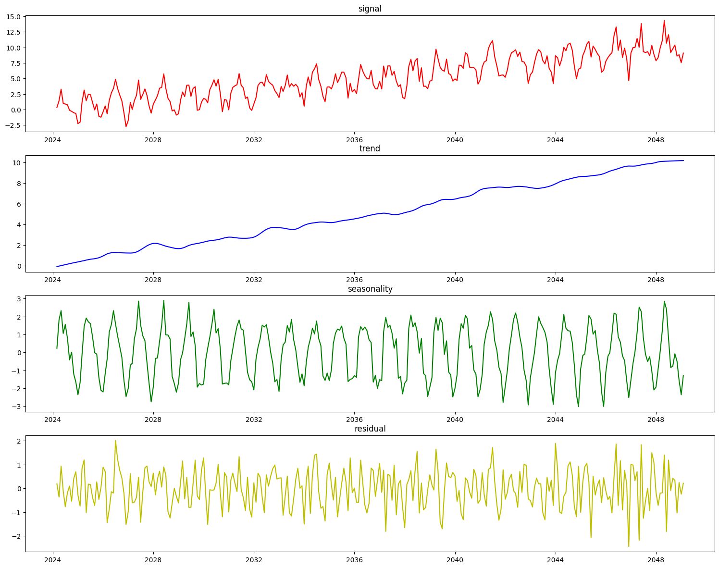Click the -3 y-axis tick on seasonality plot
Image resolution: width=719 pixels, height=568 pixels.
click(16, 407)
